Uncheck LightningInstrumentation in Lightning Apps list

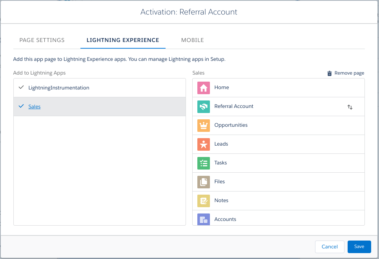[22, 87]
